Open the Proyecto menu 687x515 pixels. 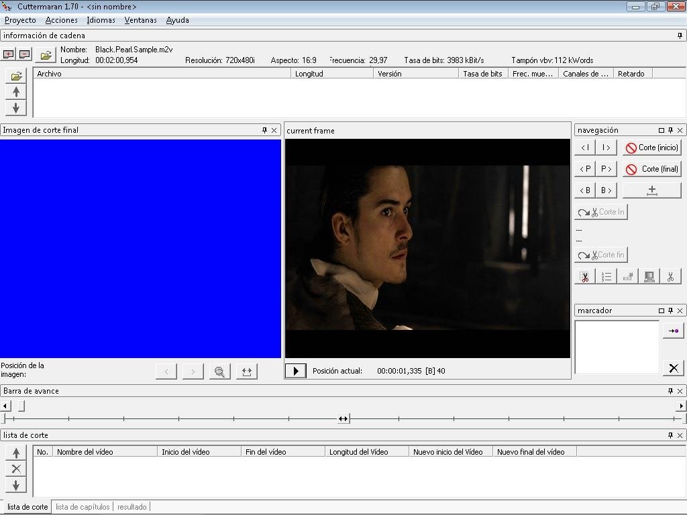(x=20, y=20)
